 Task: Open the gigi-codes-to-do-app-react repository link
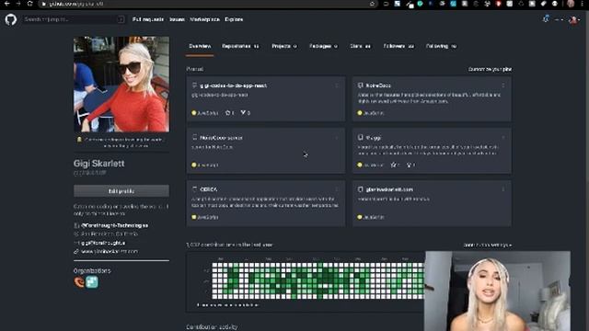pyautogui.click(x=233, y=86)
